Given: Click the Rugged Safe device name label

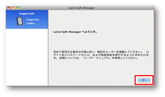Looking at the screenshot, I should click(33, 20).
